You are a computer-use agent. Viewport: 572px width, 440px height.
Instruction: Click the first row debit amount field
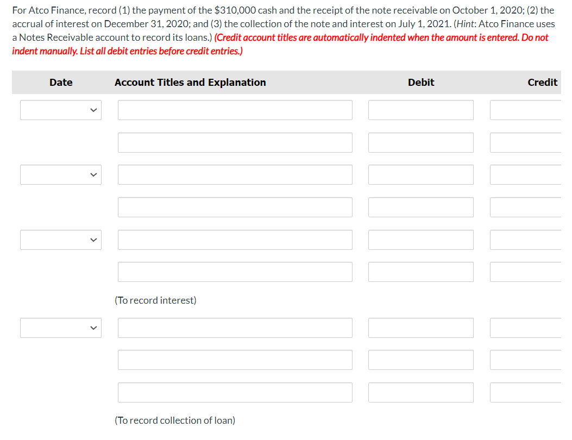[421, 110]
